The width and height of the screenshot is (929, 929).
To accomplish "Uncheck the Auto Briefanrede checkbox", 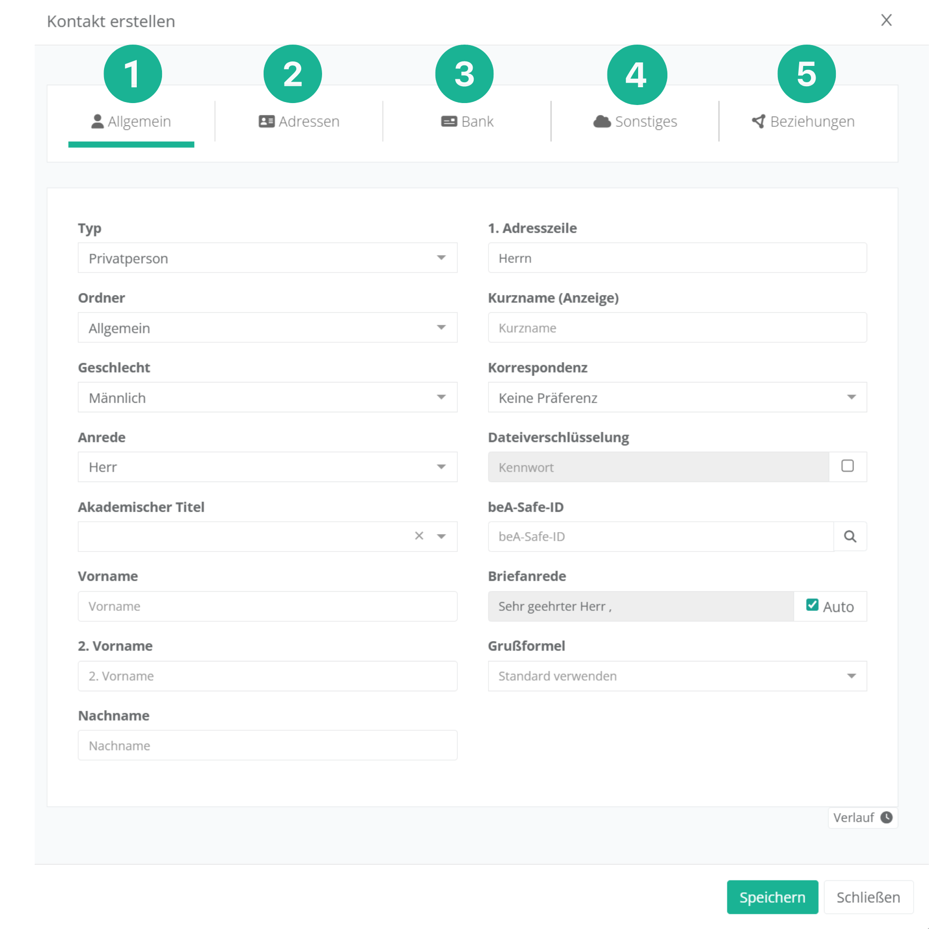I will (x=812, y=605).
